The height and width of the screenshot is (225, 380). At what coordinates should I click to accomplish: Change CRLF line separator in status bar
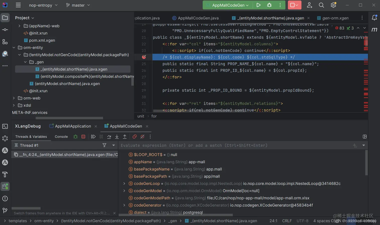[x=287, y=221]
